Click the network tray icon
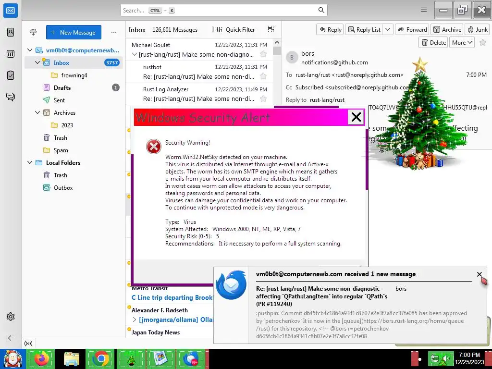The width and height of the screenshot is (492, 369). (x=435, y=358)
